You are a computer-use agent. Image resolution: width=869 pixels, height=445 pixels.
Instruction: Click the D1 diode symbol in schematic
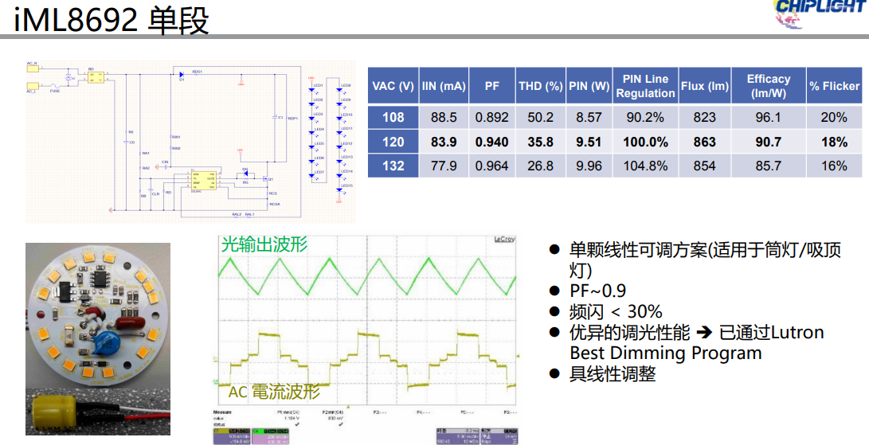point(182,75)
